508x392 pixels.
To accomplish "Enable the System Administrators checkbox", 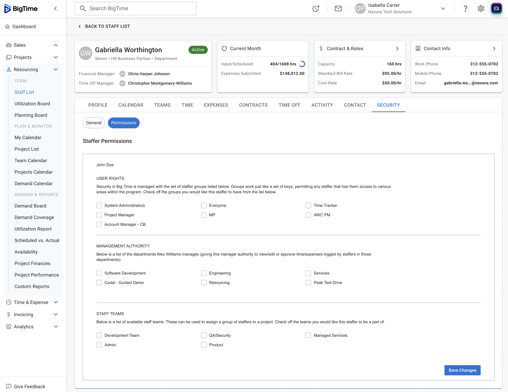I will pos(99,206).
